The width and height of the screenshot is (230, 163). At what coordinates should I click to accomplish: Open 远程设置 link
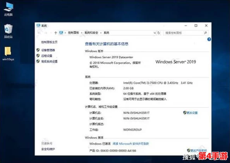click(46, 56)
